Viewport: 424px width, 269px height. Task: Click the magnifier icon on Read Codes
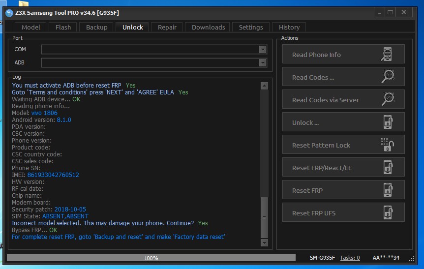tap(388, 77)
